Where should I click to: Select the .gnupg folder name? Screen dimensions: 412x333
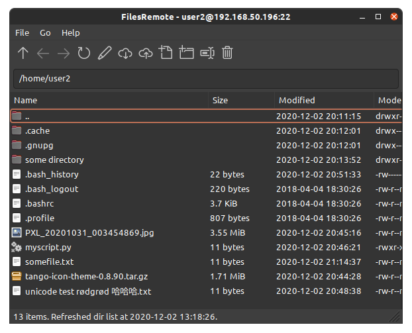(39, 145)
